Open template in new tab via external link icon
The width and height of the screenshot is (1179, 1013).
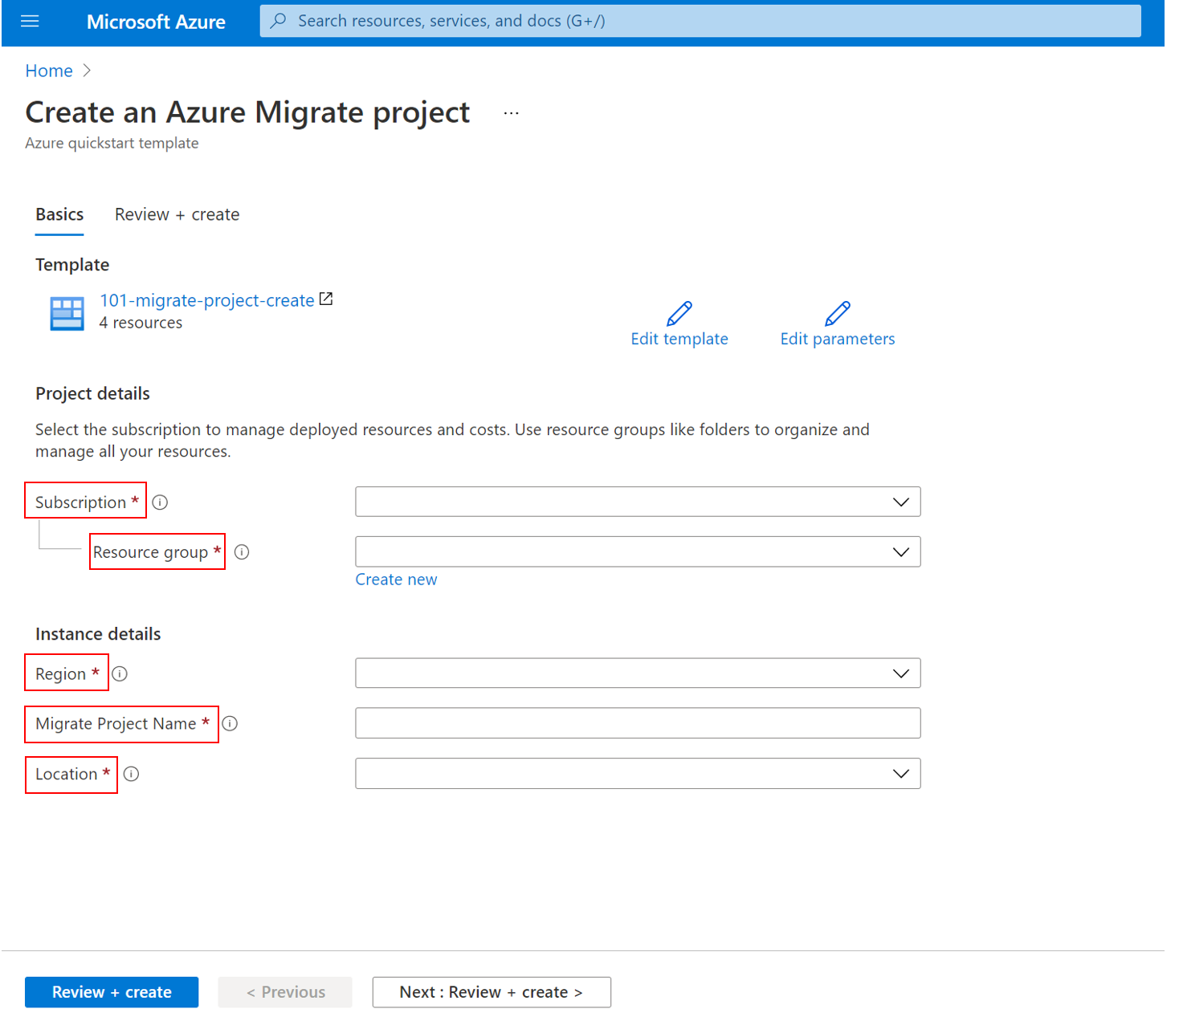click(x=326, y=298)
